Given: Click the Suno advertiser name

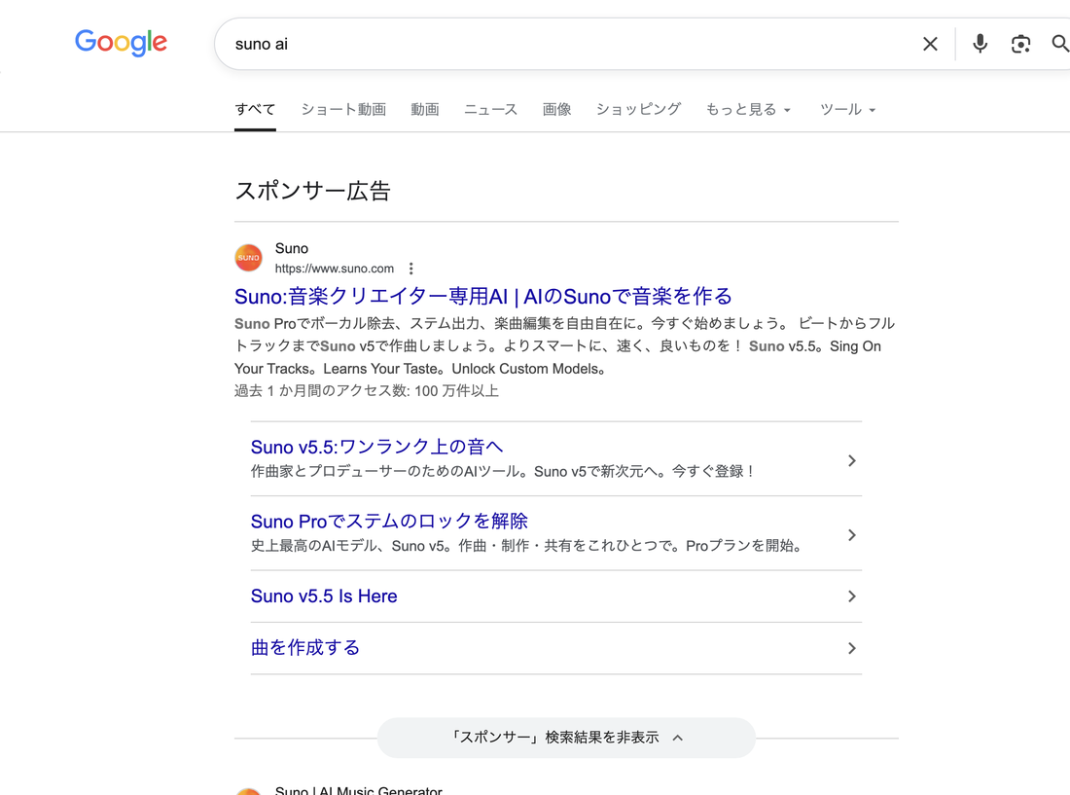Looking at the screenshot, I should pyautogui.click(x=292, y=248).
